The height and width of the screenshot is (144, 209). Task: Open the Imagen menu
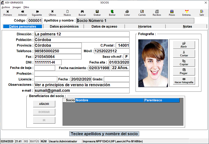coord(17,7)
